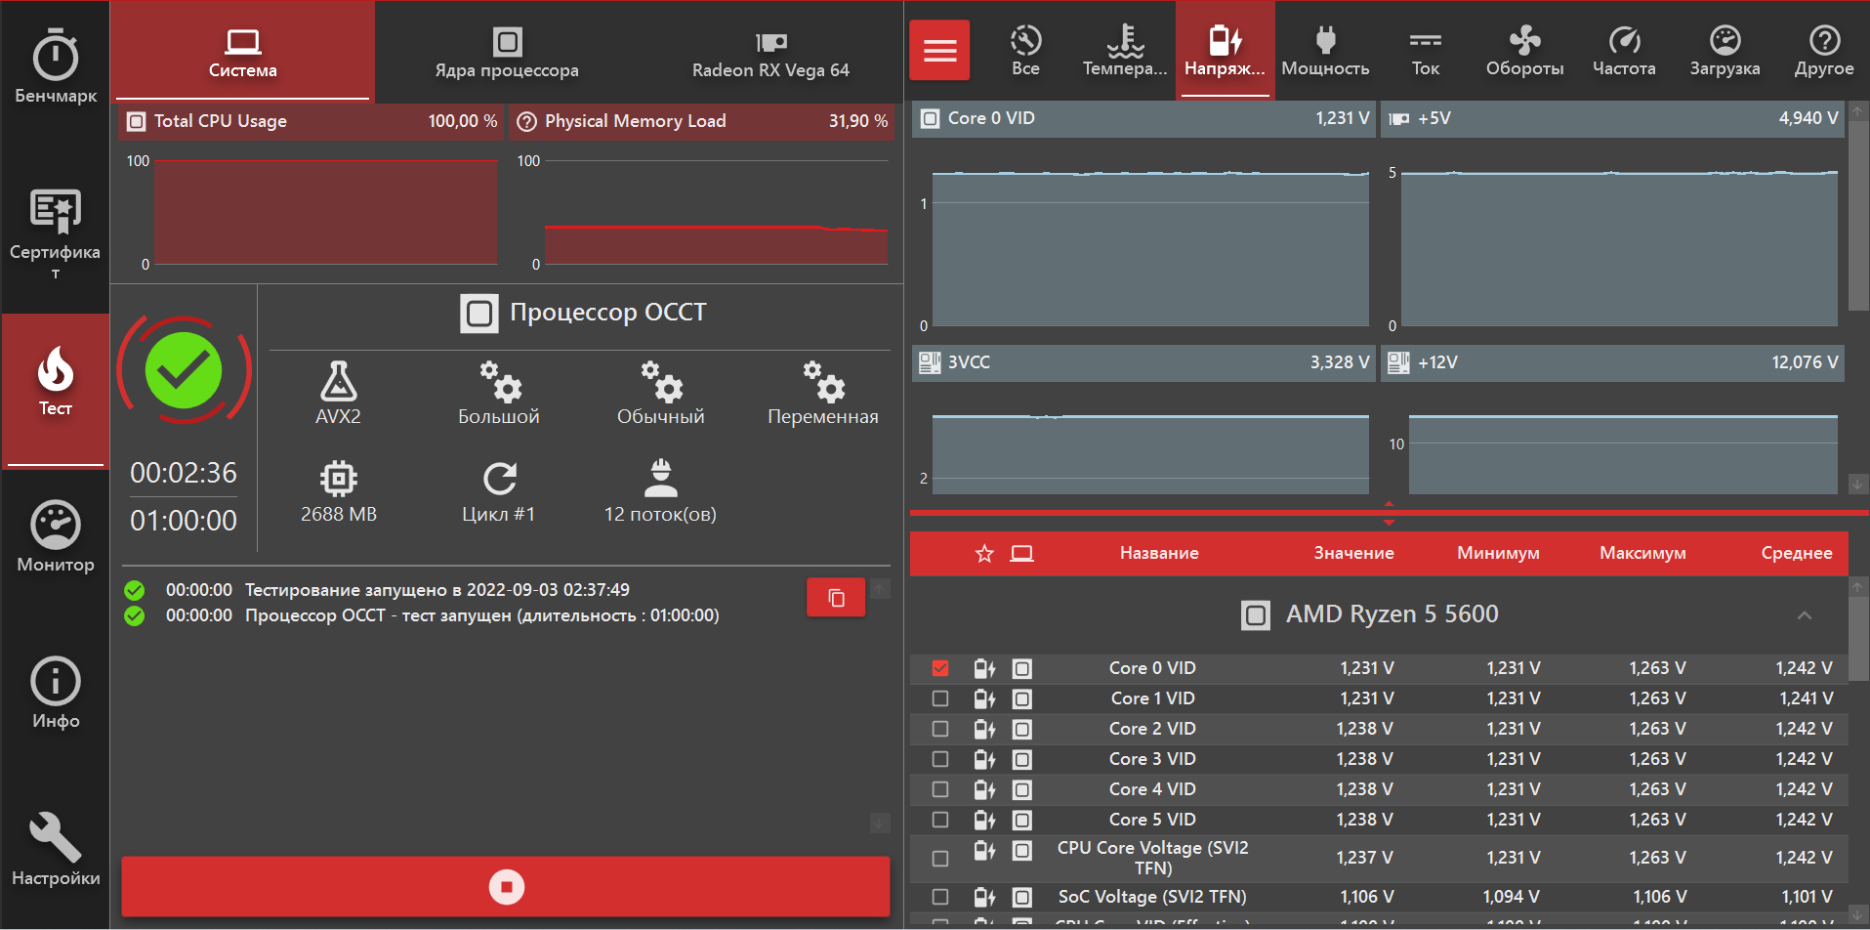The image size is (1870, 930).
Task: Open the Бенчмарк section
Action: click(56, 66)
